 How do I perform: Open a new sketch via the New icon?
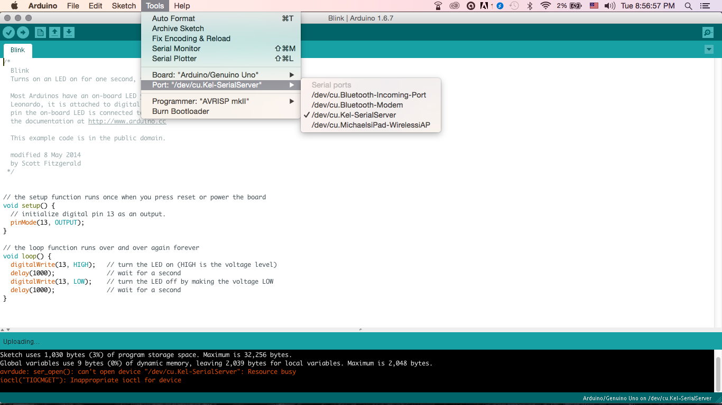40,32
